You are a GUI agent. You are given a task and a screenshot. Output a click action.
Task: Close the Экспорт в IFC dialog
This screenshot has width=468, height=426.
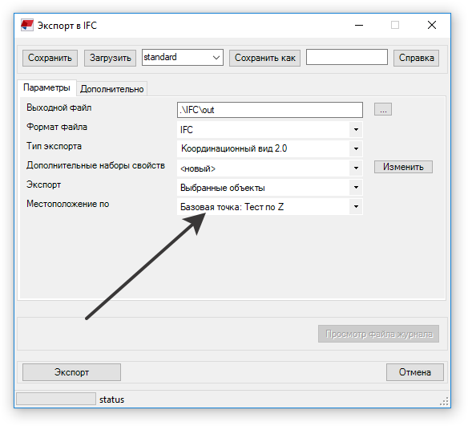[432, 25]
